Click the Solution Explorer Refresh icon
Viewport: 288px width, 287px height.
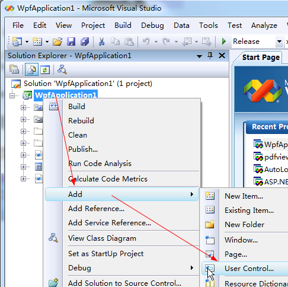tap(45, 70)
